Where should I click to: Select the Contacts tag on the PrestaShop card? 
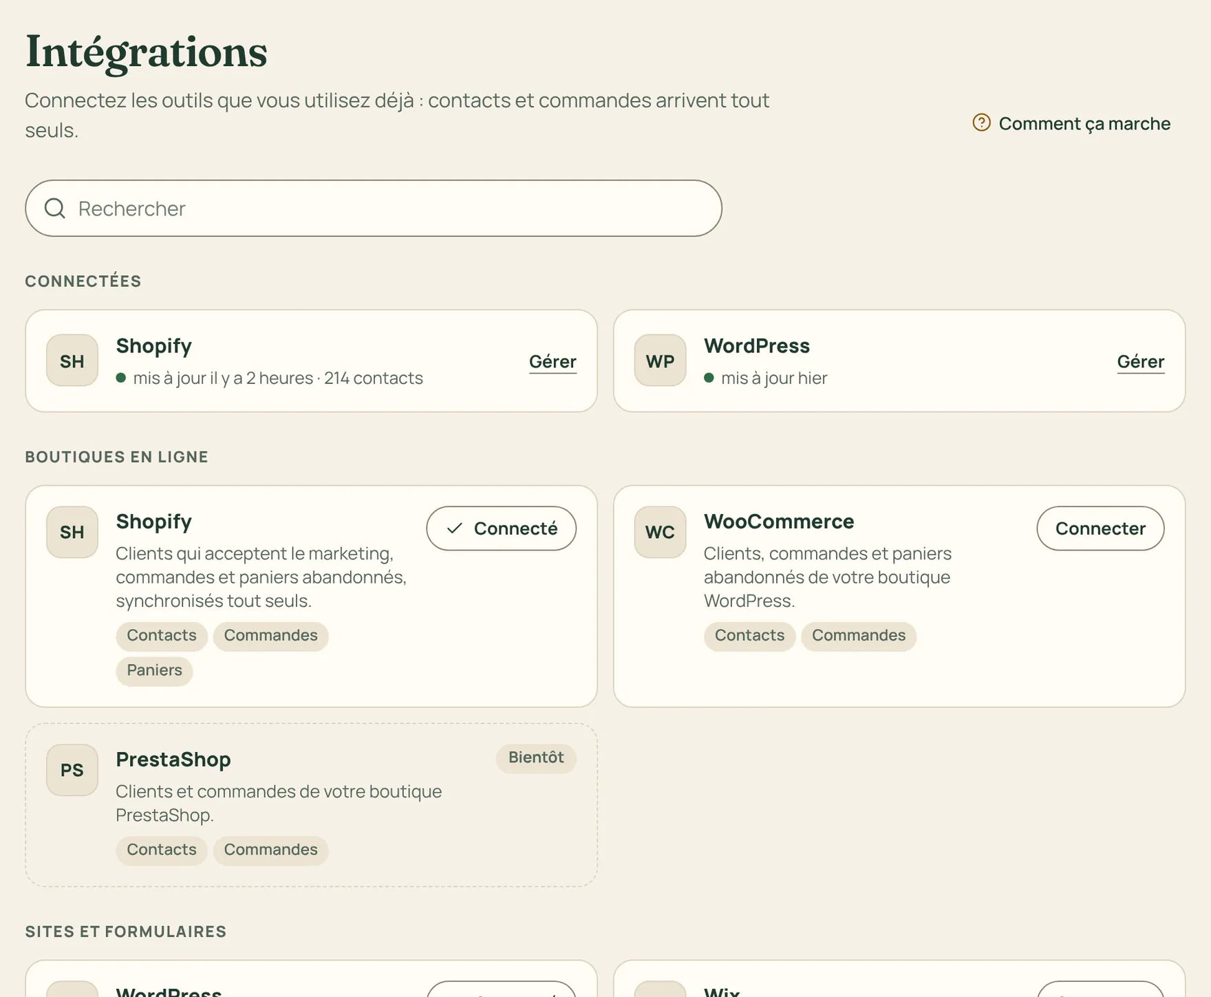(x=162, y=850)
